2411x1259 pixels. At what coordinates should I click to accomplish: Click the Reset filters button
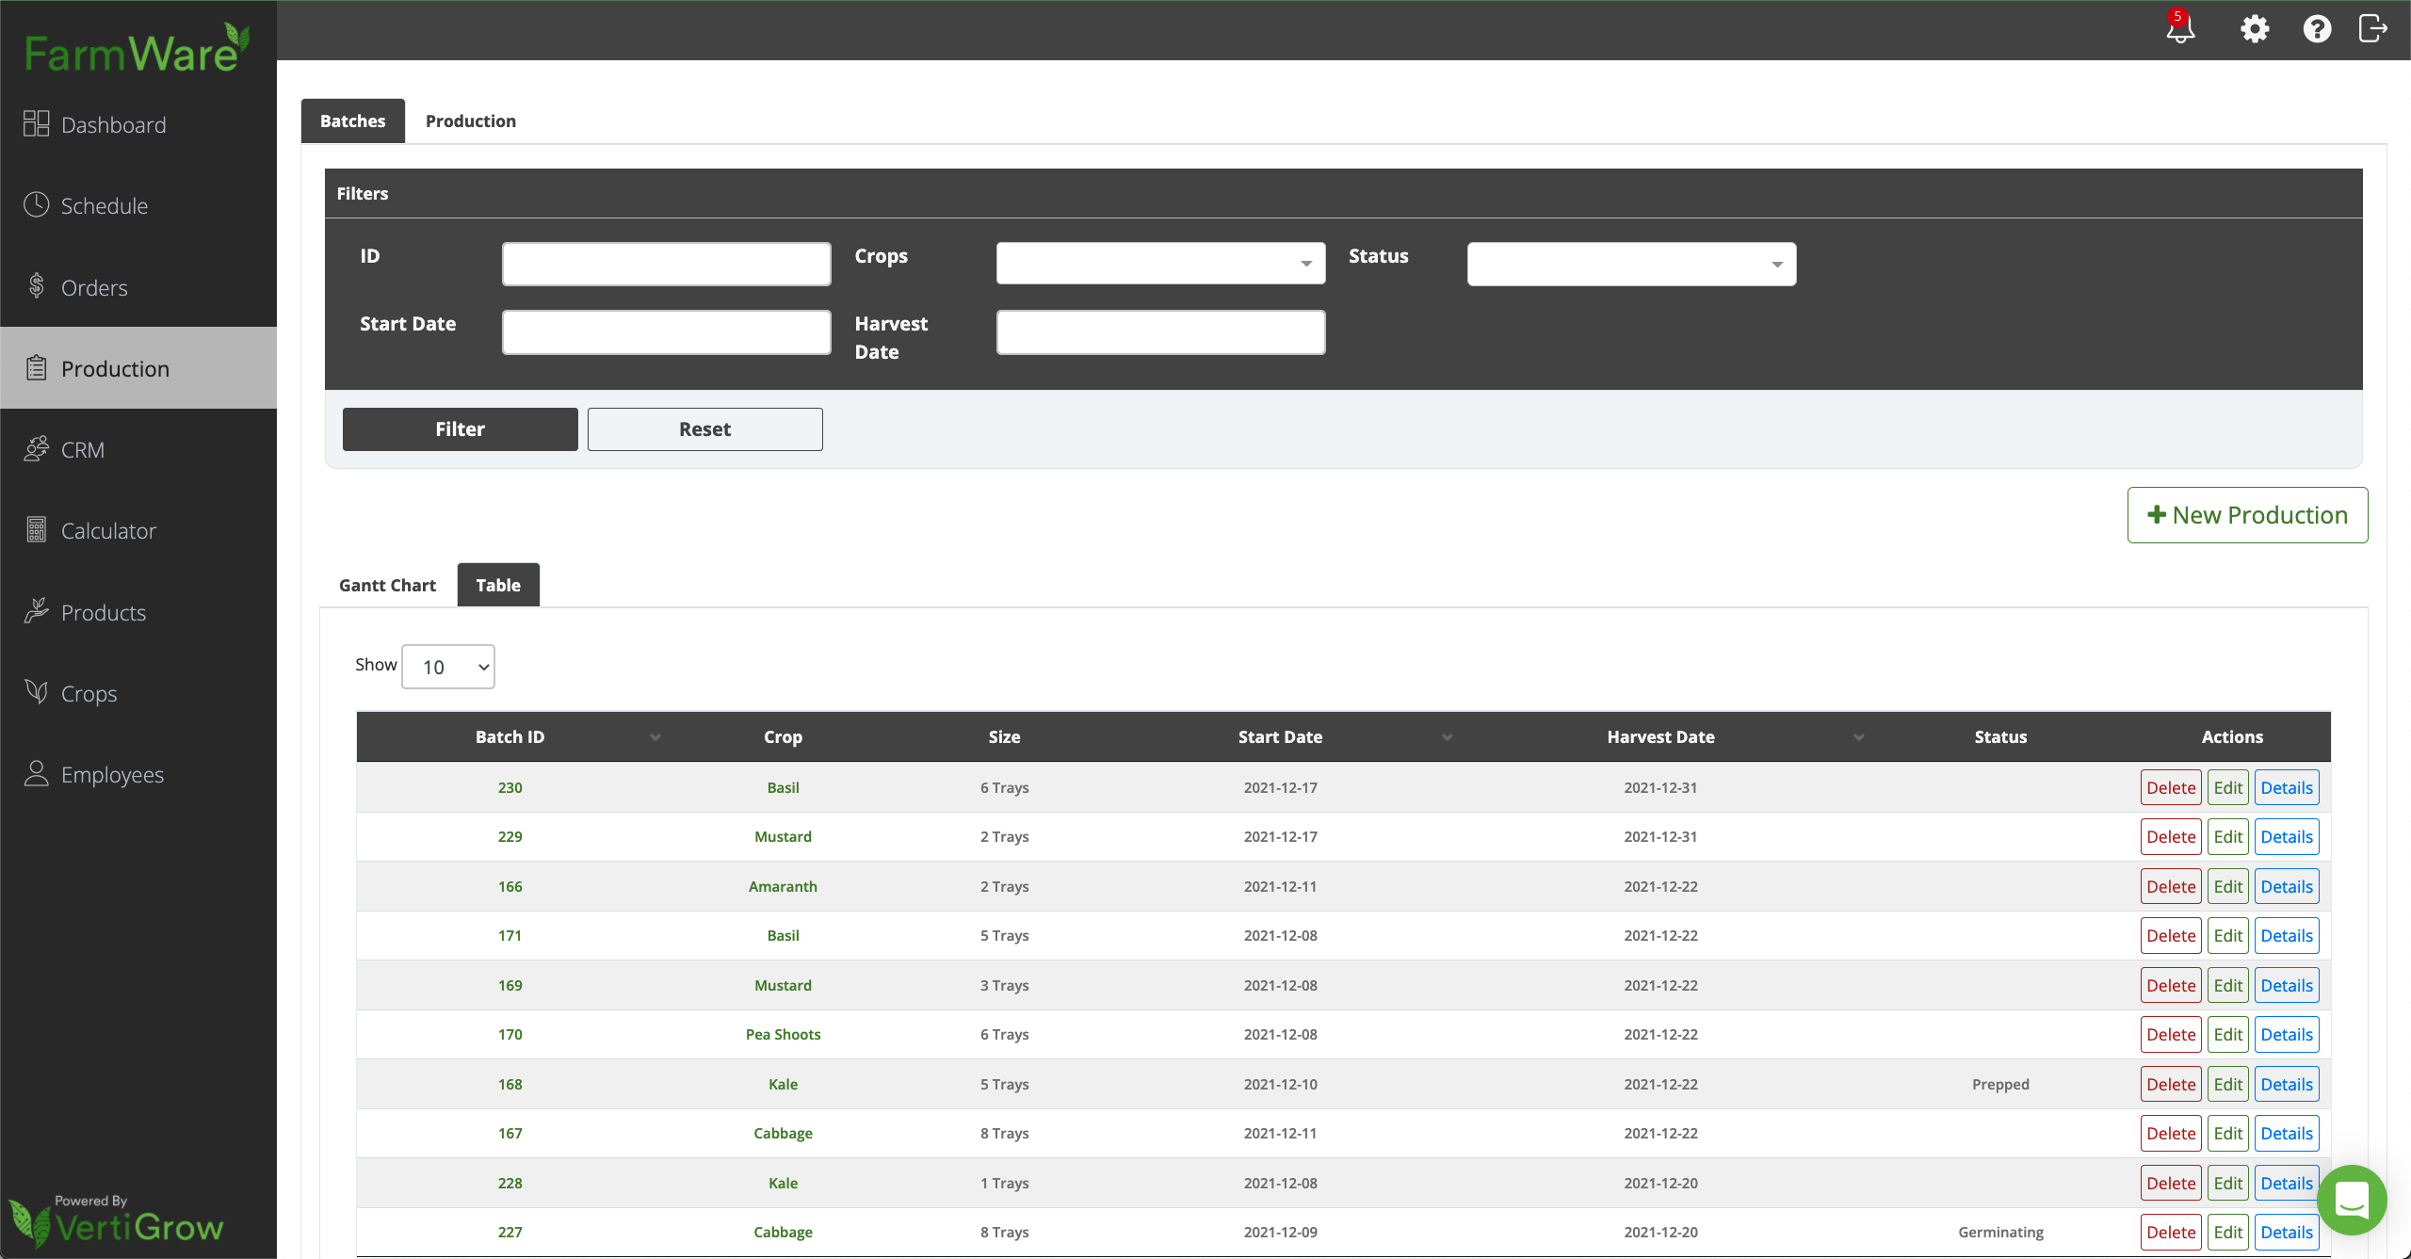(705, 429)
